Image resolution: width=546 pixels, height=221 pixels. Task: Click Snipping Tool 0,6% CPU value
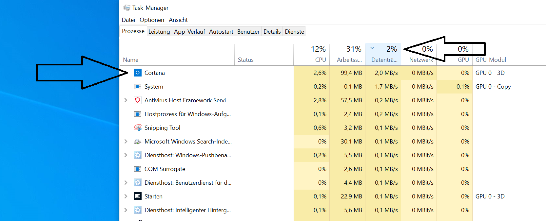click(x=320, y=128)
